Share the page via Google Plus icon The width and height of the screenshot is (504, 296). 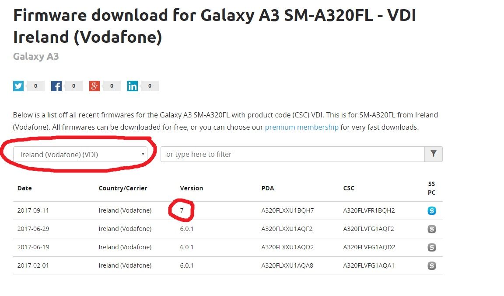(94, 86)
